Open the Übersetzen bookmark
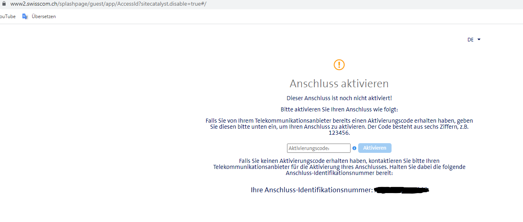This screenshot has height=222, width=523. point(43,16)
